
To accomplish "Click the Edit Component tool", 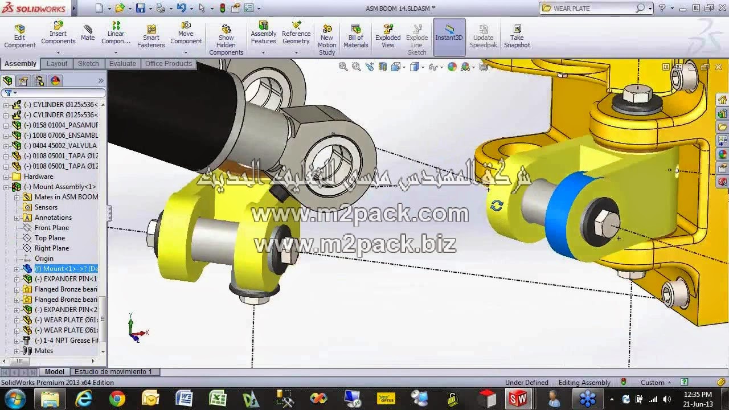I will (20, 36).
